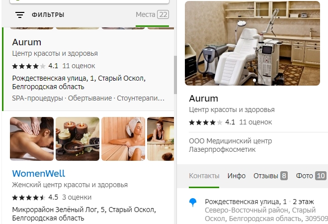This screenshot has height=224, width=328.
Task: Select the Aurum listing title
Action: pos(26,42)
